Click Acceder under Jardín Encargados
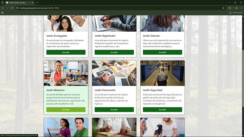The image size is (244, 137). (x=66, y=53)
